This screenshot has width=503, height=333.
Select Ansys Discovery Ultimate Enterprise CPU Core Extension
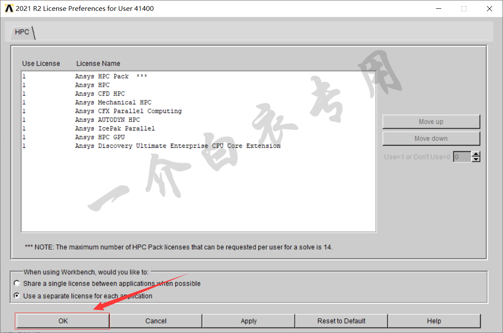pos(198,146)
